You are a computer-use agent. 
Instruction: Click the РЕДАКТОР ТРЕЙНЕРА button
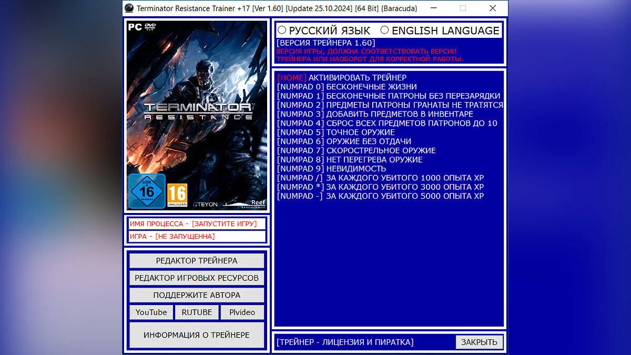196,260
